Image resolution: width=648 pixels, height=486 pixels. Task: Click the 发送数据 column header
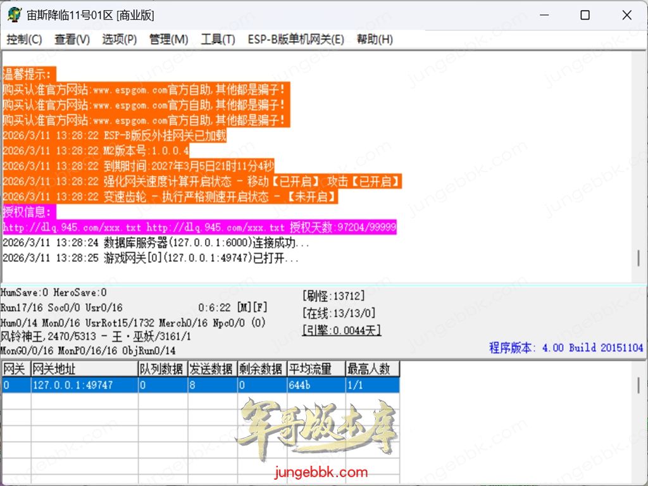click(213, 369)
